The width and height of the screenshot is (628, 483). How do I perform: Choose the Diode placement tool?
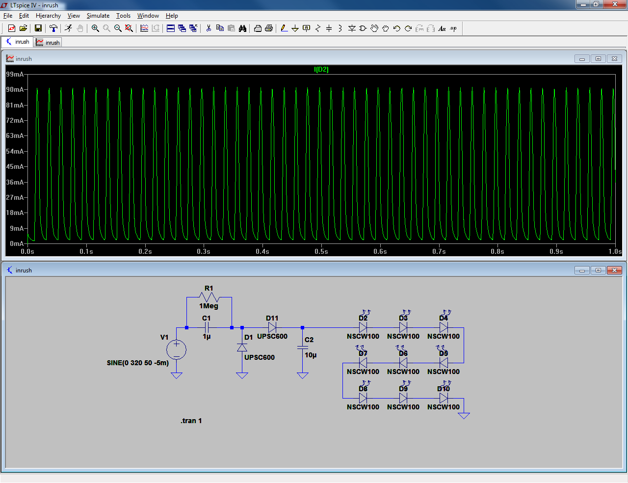[352, 28]
